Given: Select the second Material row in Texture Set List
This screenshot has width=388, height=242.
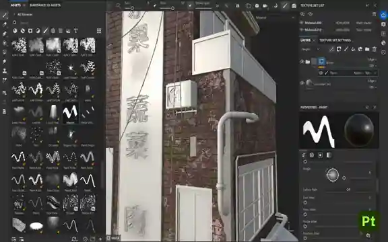Looking at the screenshot, I should tap(337, 30).
